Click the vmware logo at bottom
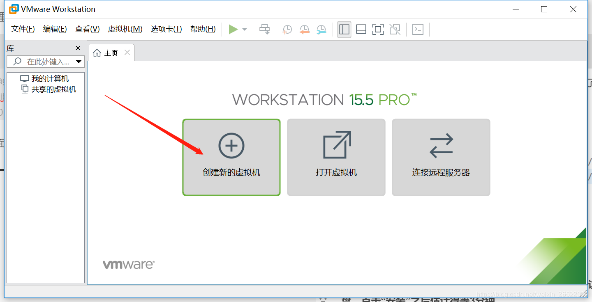This screenshot has height=302, width=592. (128, 265)
